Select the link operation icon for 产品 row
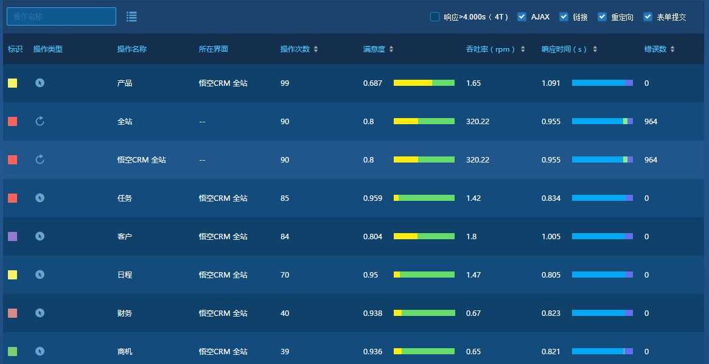 click(40, 83)
